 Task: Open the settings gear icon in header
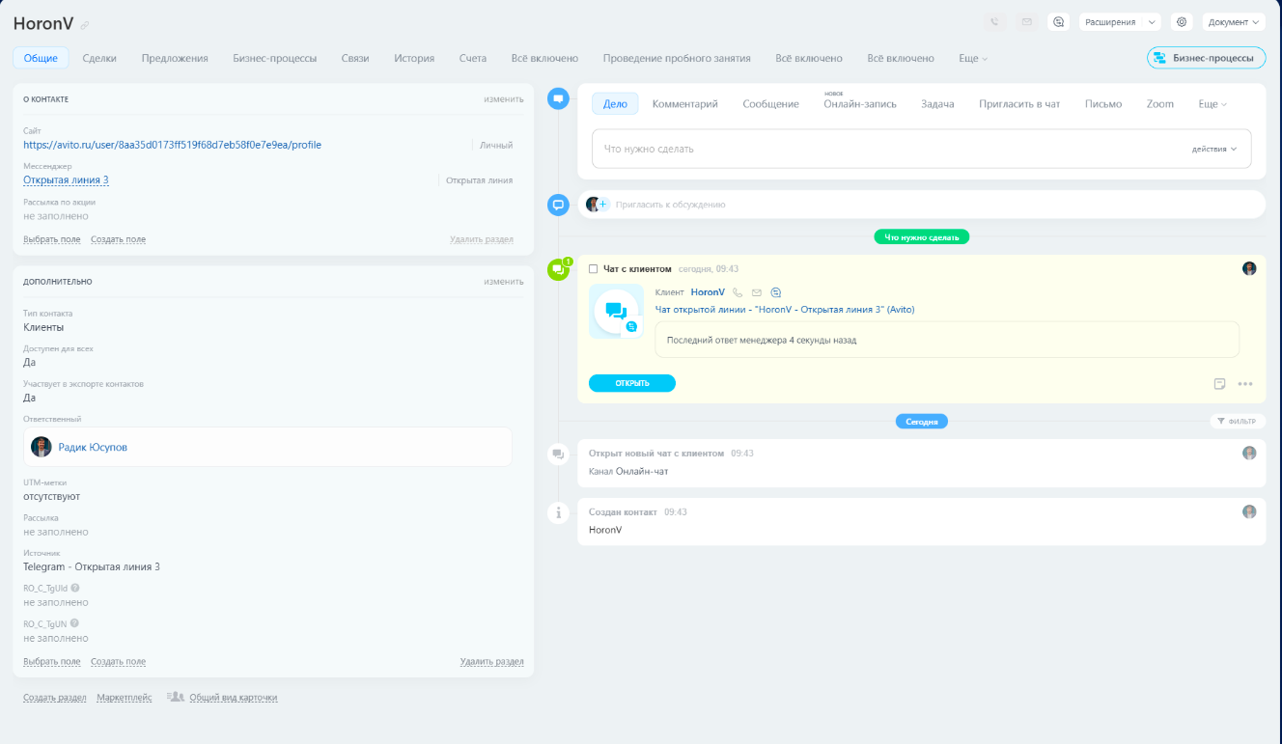[x=1181, y=22]
